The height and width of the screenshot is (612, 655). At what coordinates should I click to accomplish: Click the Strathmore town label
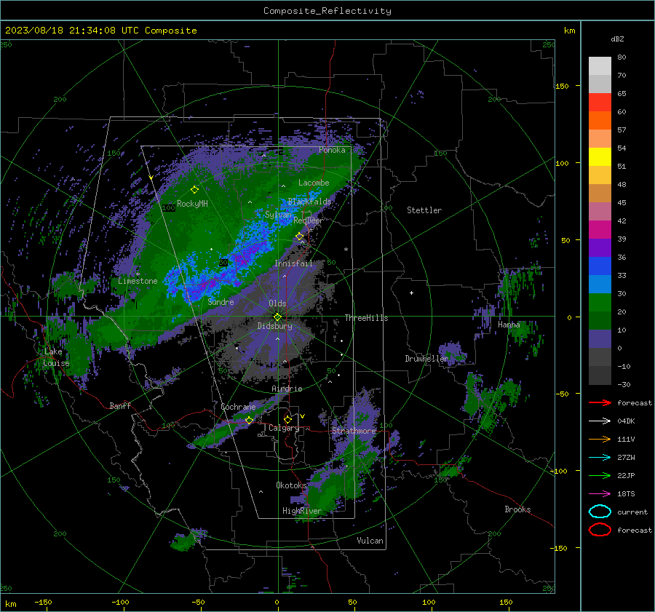(354, 431)
